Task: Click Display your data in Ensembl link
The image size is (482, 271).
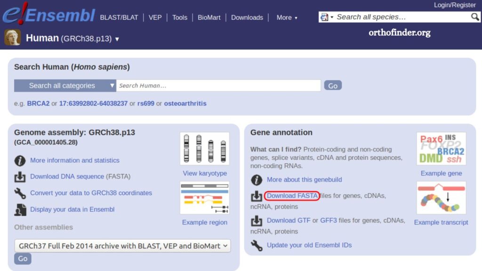Action: tap(72, 209)
